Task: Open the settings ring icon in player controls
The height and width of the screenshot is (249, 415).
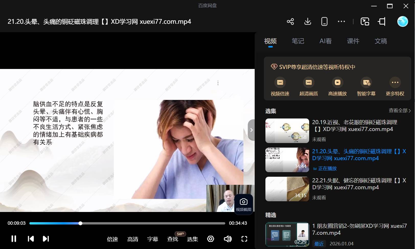Action: pyautogui.click(x=210, y=239)
